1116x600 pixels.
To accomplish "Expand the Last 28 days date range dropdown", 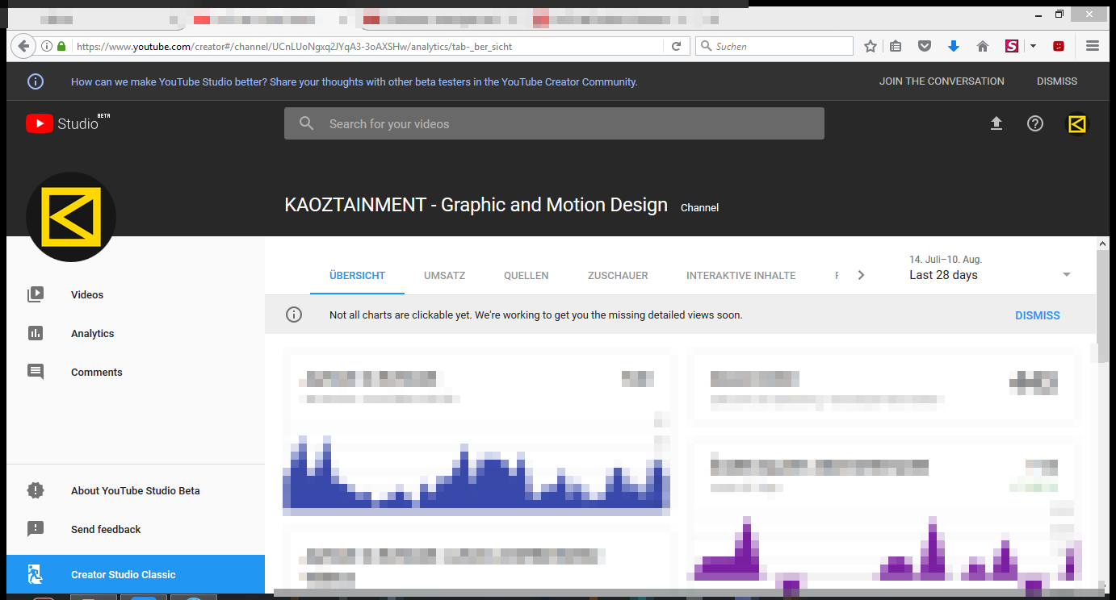I will click(x=1066, y=275).
